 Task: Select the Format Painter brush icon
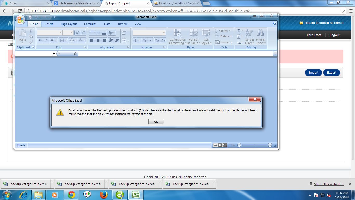(x=31, y=42)
